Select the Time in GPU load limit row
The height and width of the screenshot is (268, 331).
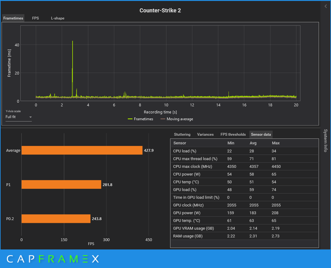(x=244, y=198)
